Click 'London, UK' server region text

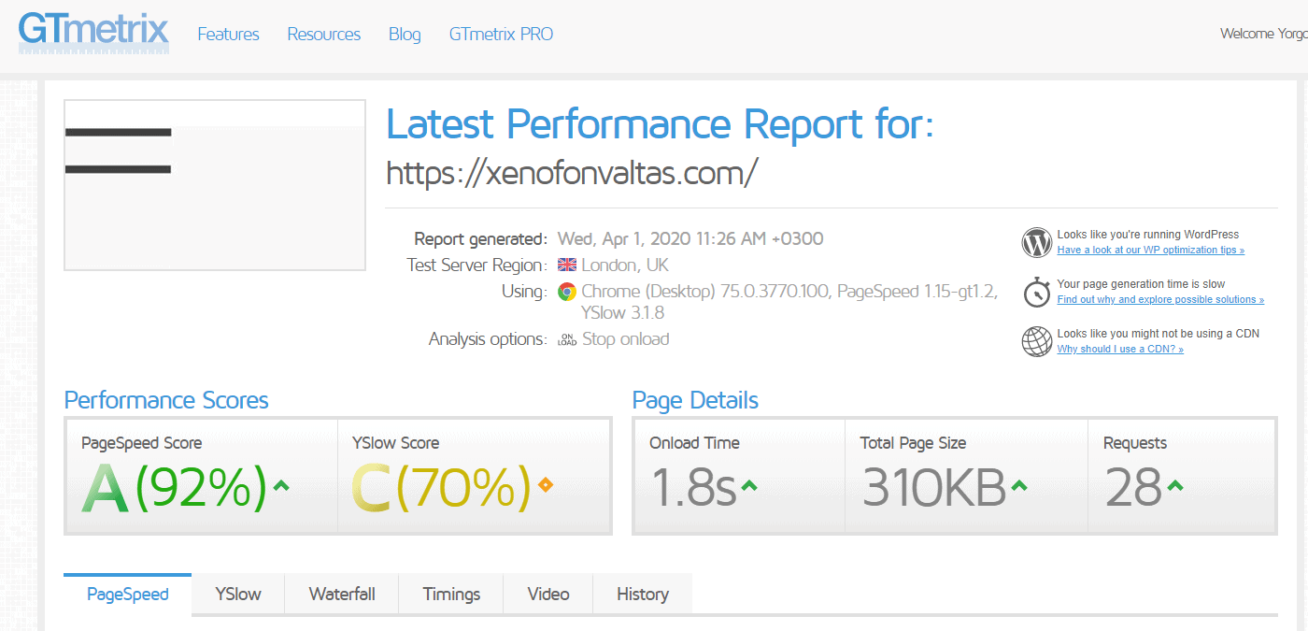625,265
